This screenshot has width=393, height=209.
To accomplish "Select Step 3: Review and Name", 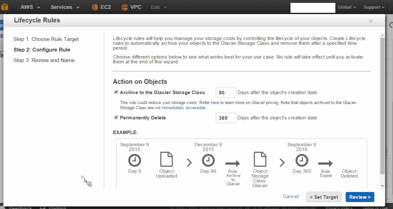I will (x=44, y=60).
